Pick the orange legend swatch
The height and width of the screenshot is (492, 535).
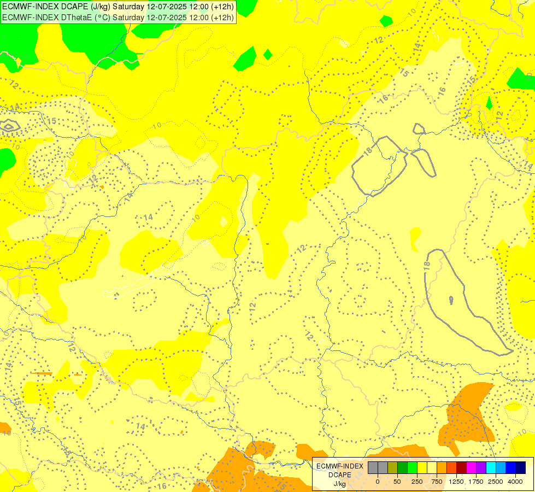(x=442, y=467)
